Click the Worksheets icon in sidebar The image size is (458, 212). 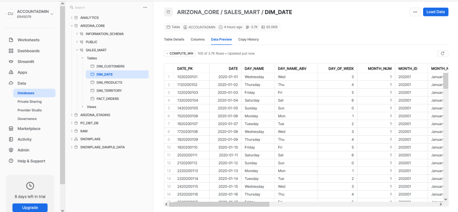12,40
